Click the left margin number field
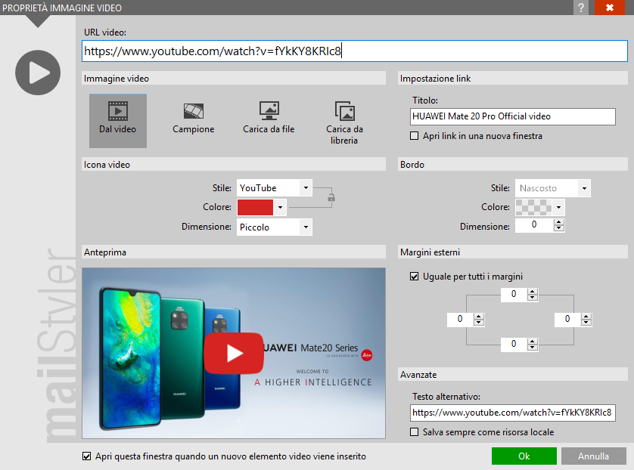The height and width of the screenshot is (470, 634). coord(460,320)
